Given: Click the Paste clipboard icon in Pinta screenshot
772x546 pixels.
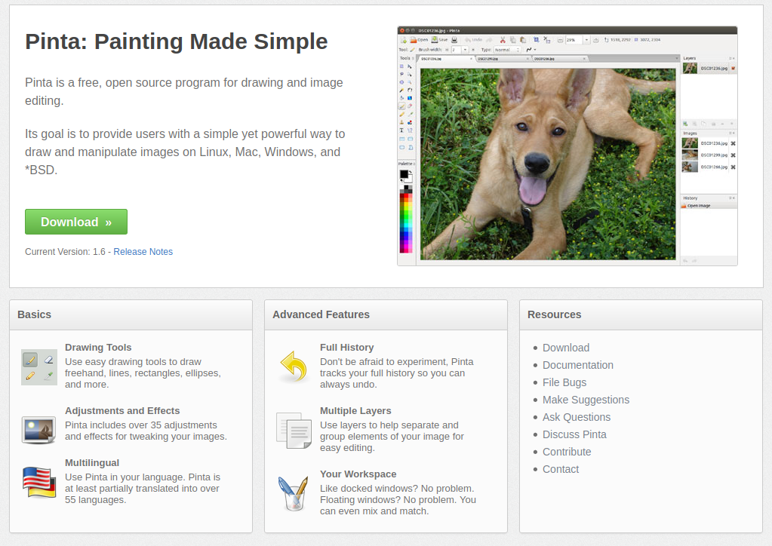Looking at the screenshot, I should click(x=523, y=40).
